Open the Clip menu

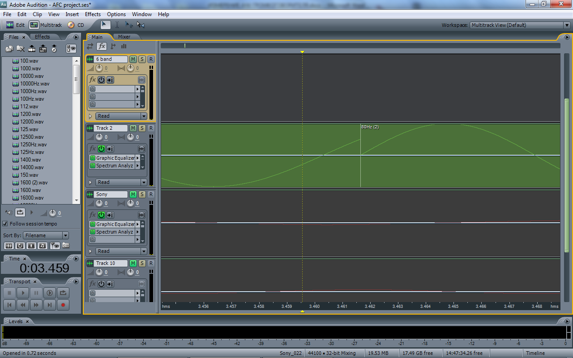coord(37,14)
